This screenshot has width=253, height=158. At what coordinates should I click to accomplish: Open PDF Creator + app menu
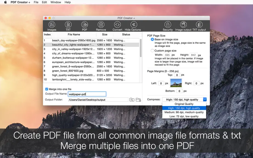20,2
